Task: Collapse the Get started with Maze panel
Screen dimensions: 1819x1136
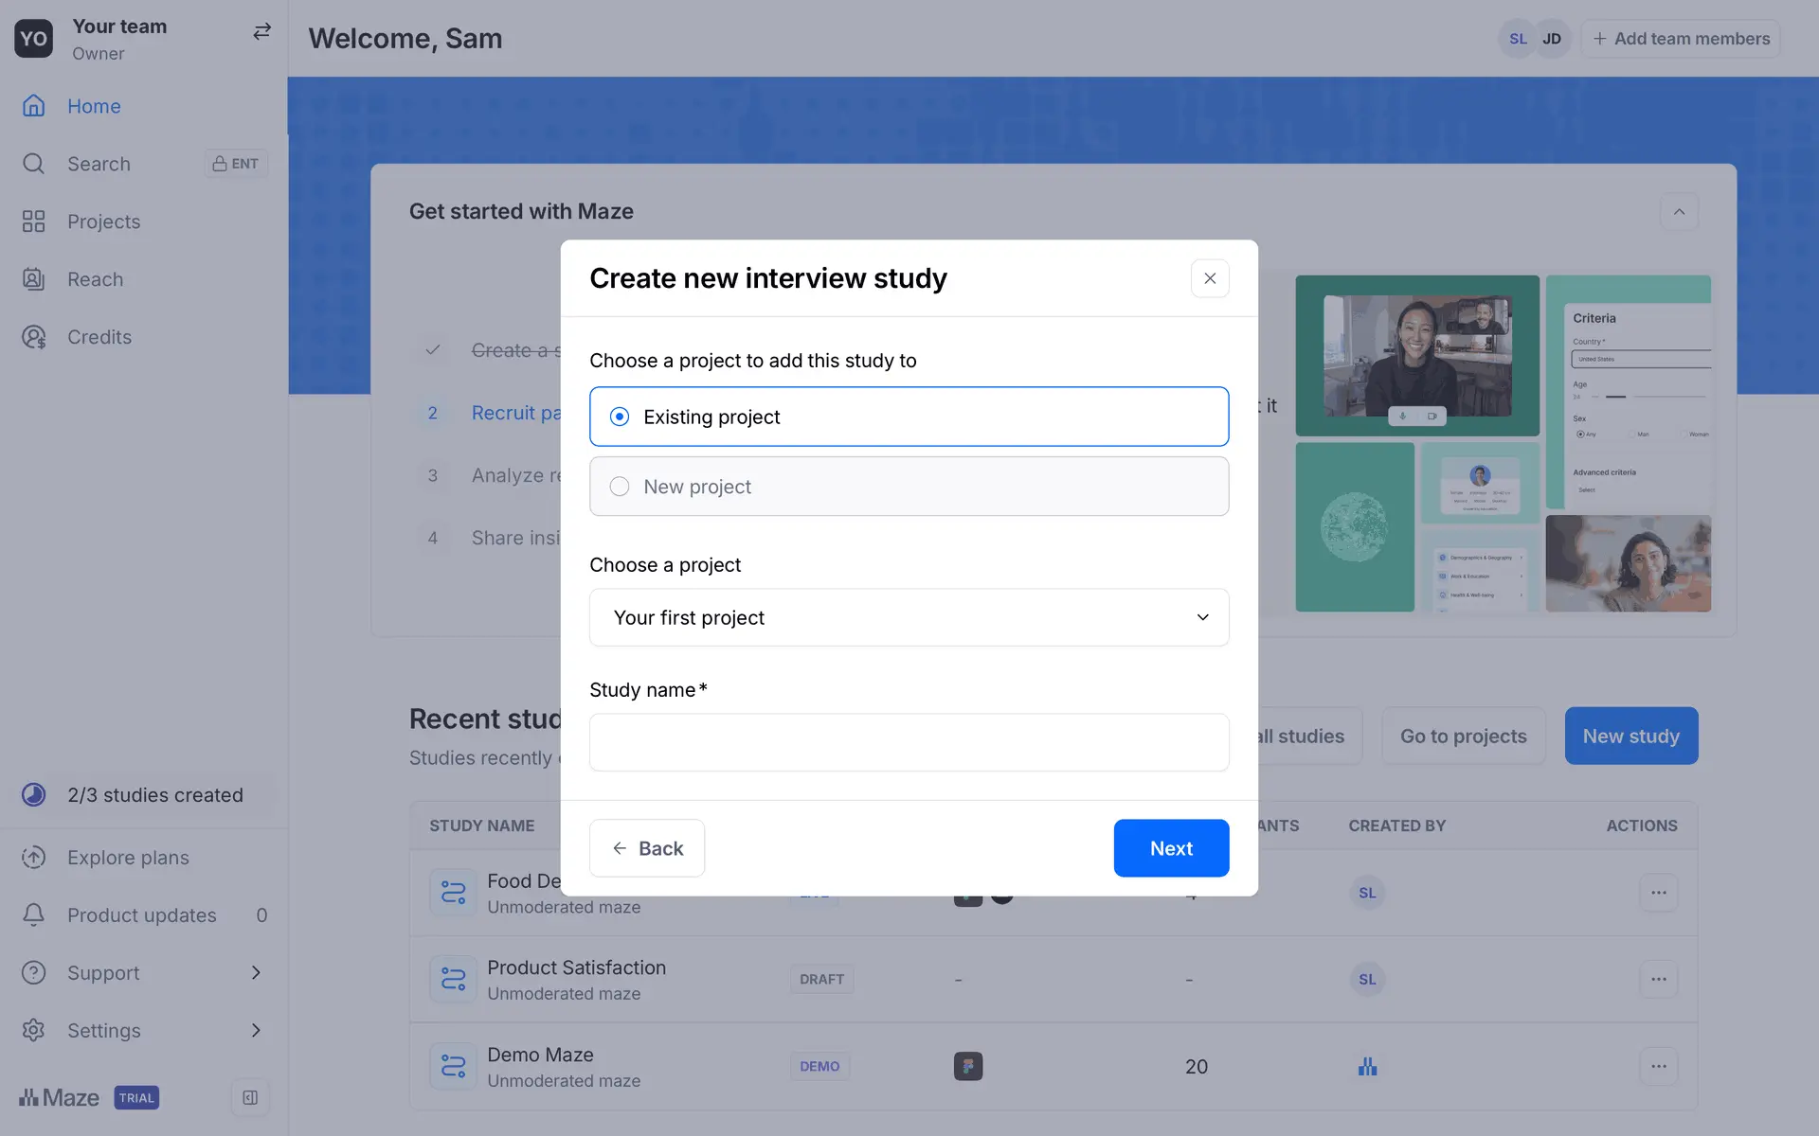Action: click(1679, 212)
